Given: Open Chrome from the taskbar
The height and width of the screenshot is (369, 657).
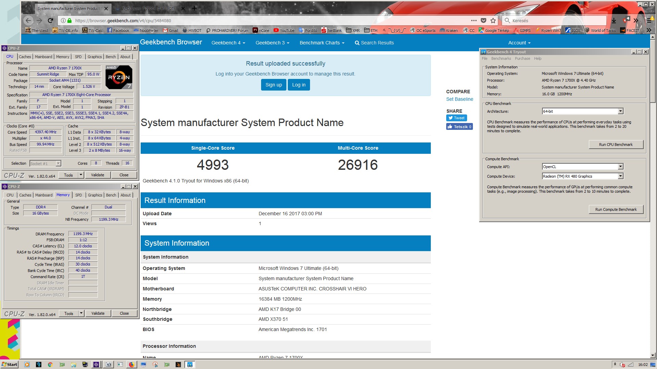Looking at the screenshot, I should [50, 365].
